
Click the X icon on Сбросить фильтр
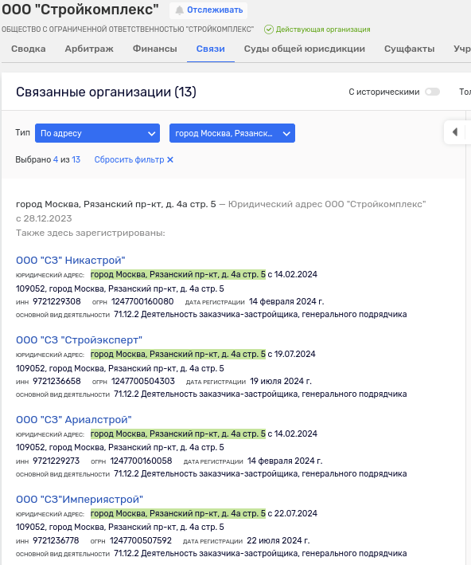170,159
